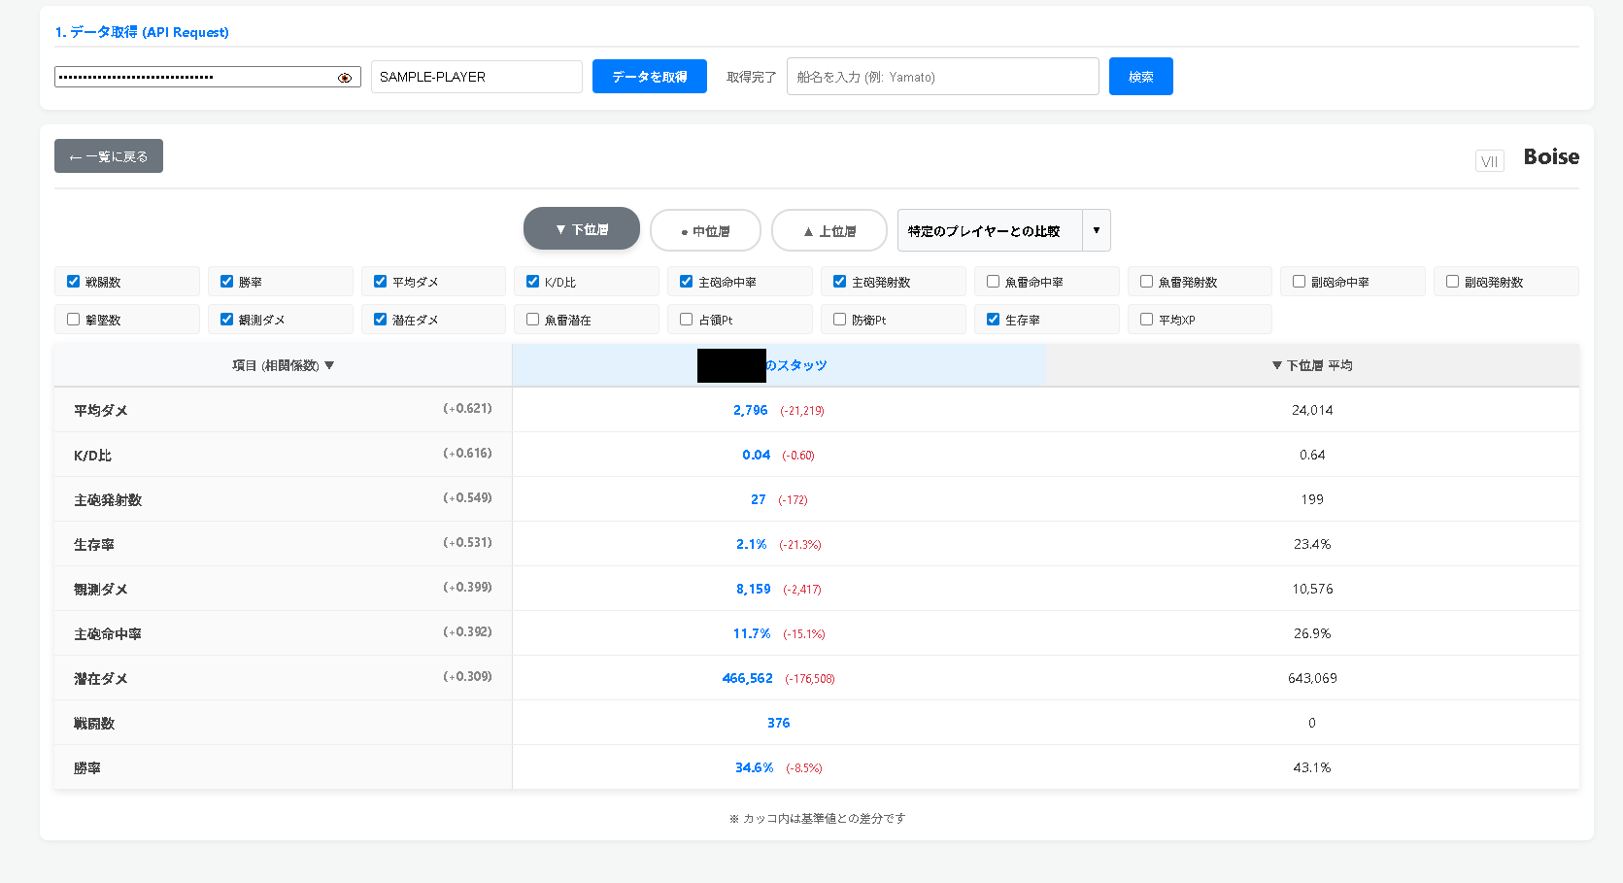The width and height of the screenshot is (1623, 883).
Task: Sort by 項目 (相関係数) column header
Action: click(283, 365)
